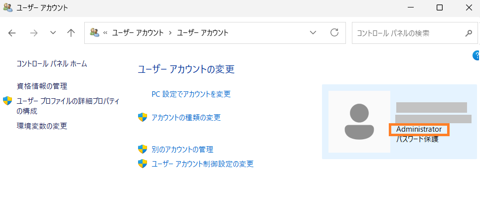Screen dimensions: 480x224
Task: Expand the address bar history dropdown
Action: (313, 33)
